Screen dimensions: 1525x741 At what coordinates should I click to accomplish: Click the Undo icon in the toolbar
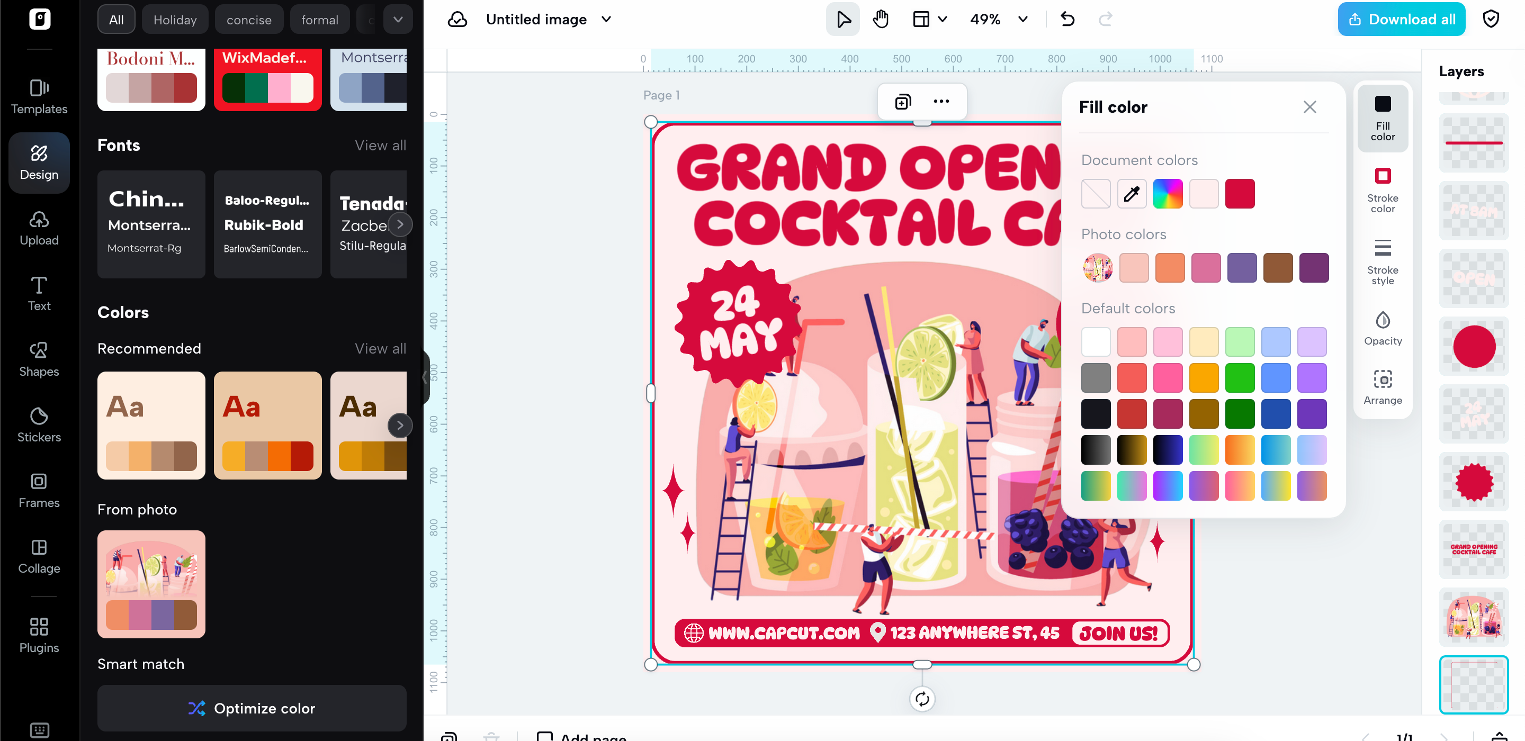coord(1067,19)
